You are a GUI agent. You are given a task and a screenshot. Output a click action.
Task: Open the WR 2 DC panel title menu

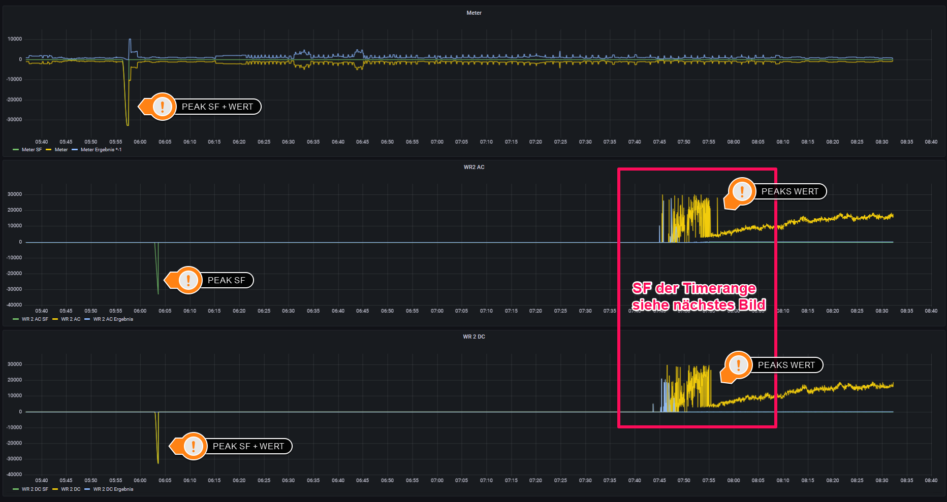click(x=473, y=337)
